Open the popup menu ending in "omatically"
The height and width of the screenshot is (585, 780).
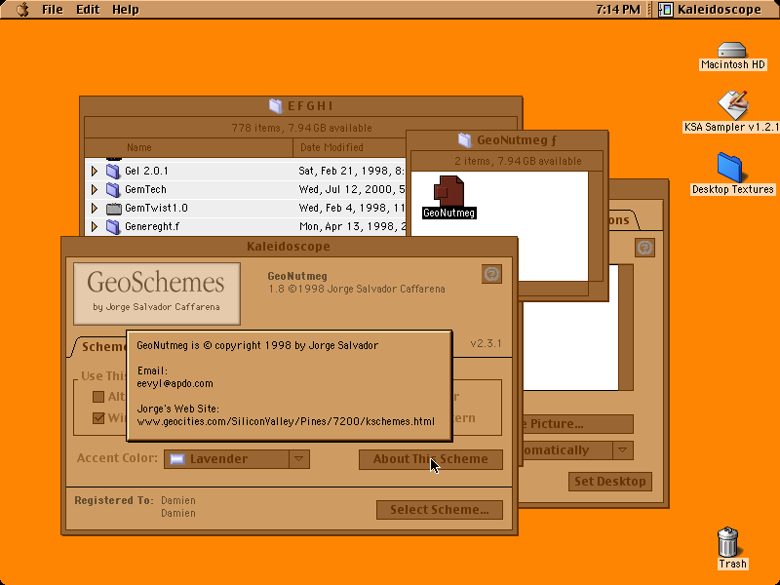pyautogui.click(x=577, y=450)
